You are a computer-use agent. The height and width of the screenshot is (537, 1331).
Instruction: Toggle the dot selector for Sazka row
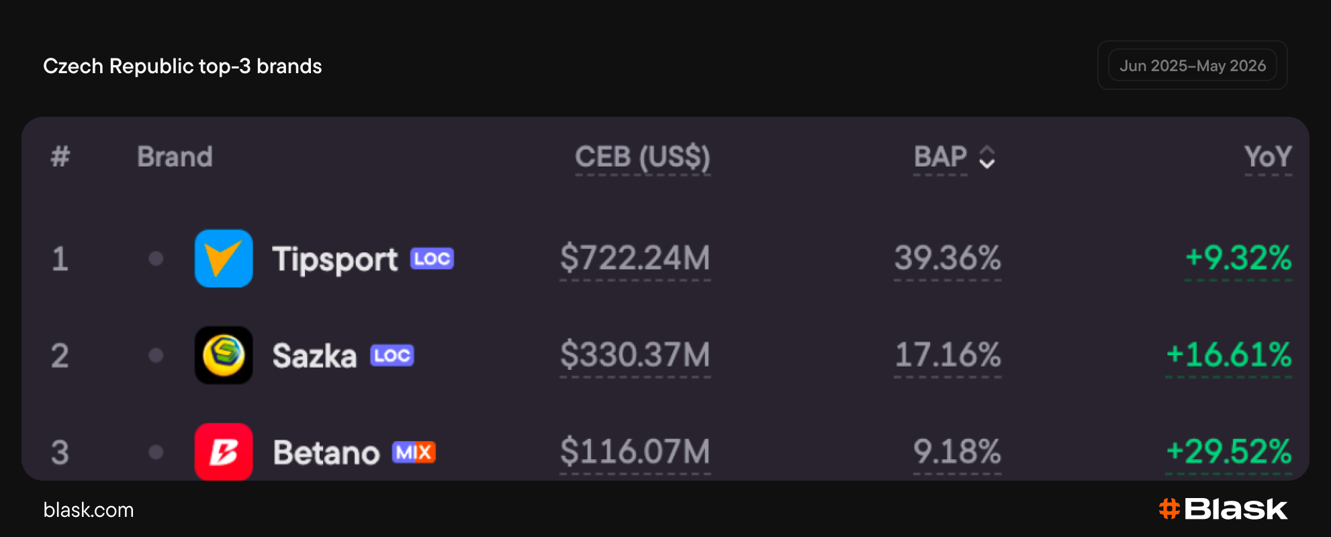pos(156,355)
